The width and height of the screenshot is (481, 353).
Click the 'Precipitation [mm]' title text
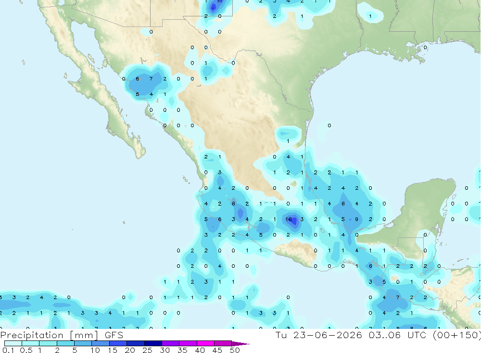49,335
